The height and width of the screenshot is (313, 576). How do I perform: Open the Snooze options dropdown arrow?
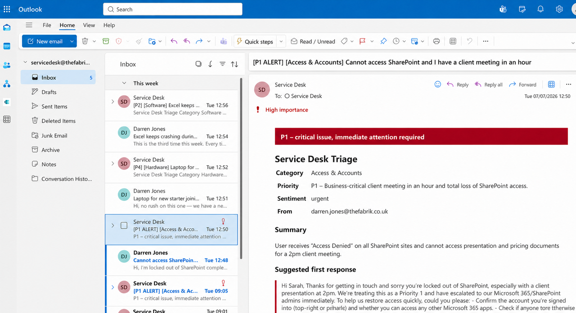tap(404, 41)
